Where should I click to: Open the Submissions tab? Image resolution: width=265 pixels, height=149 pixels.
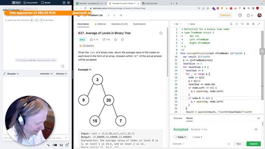140,24
